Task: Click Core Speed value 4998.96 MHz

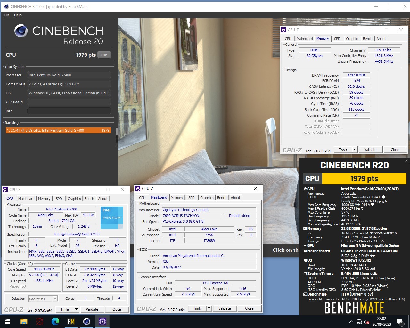Action: [44, 269]
